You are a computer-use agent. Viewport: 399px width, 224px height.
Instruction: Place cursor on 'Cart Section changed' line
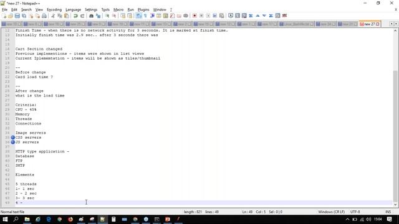[39, 49]
